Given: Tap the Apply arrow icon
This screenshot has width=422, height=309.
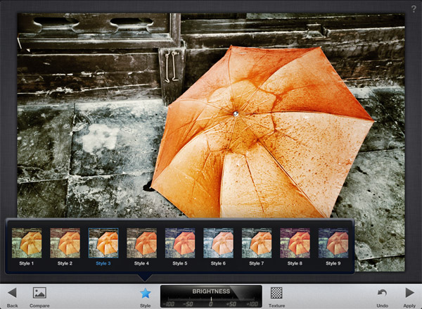Looking at the screenshot, I should coord(409,293).
